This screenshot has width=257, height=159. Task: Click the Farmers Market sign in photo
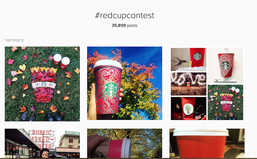pyautogui.click(x=68, y=150)
